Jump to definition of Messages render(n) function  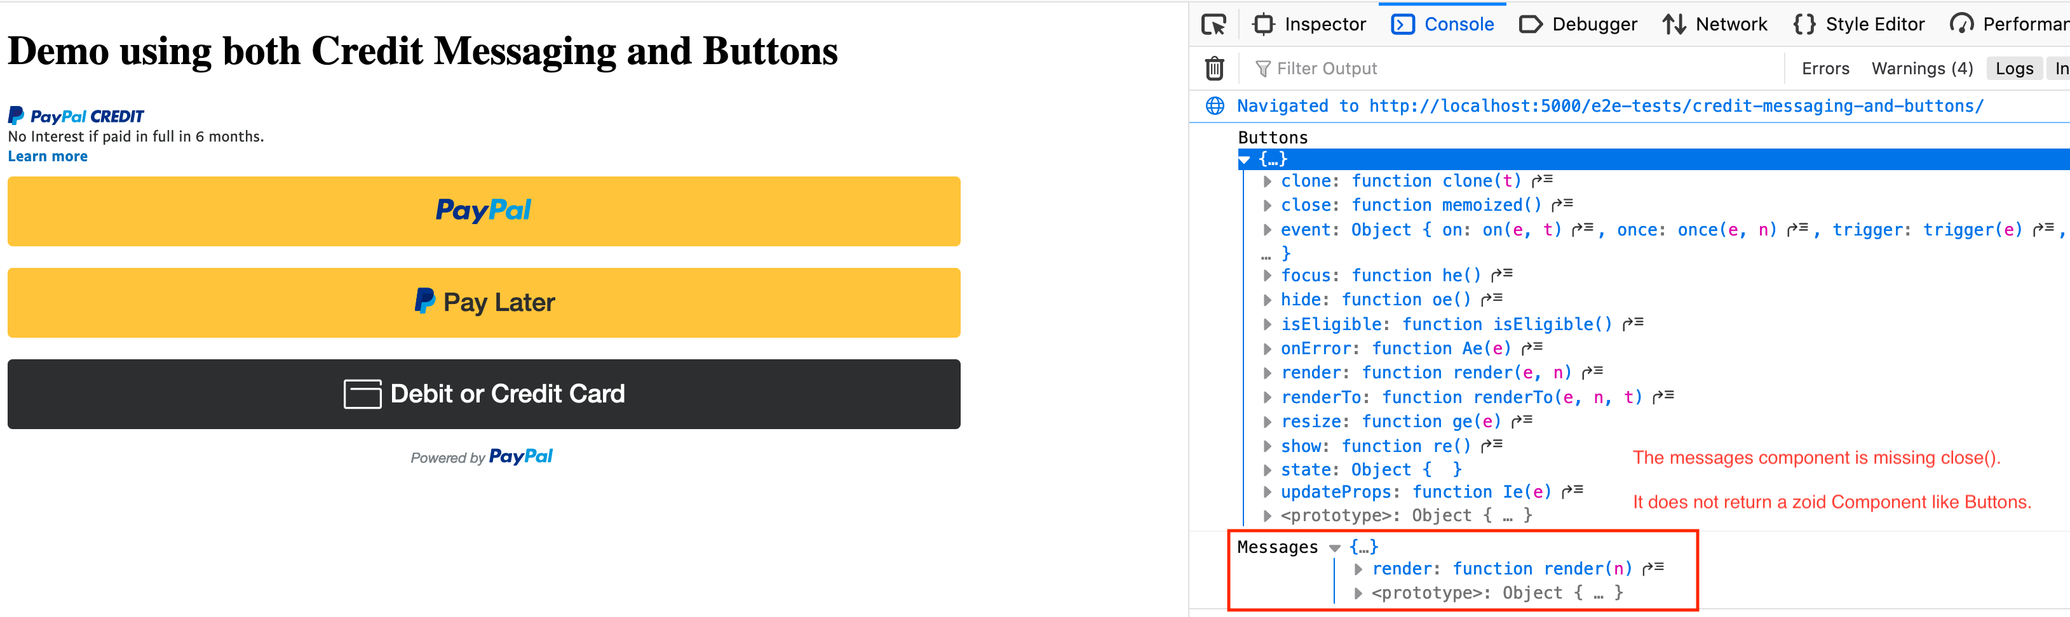(x=1653, y=568)
